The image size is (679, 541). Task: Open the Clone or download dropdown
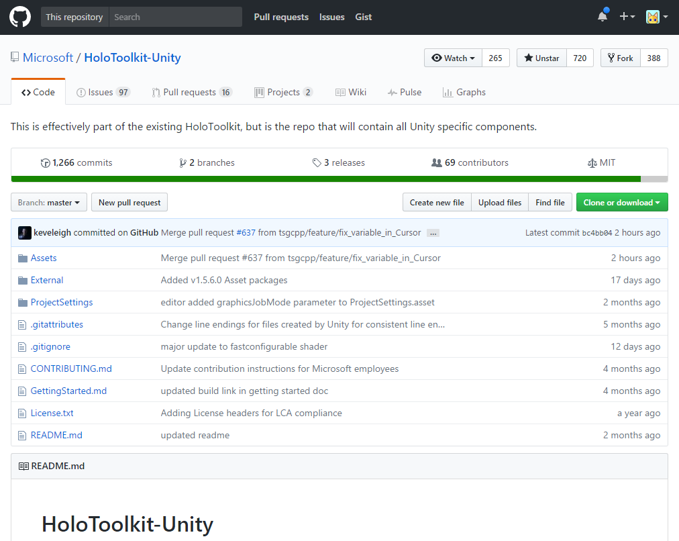pos(622,202)
